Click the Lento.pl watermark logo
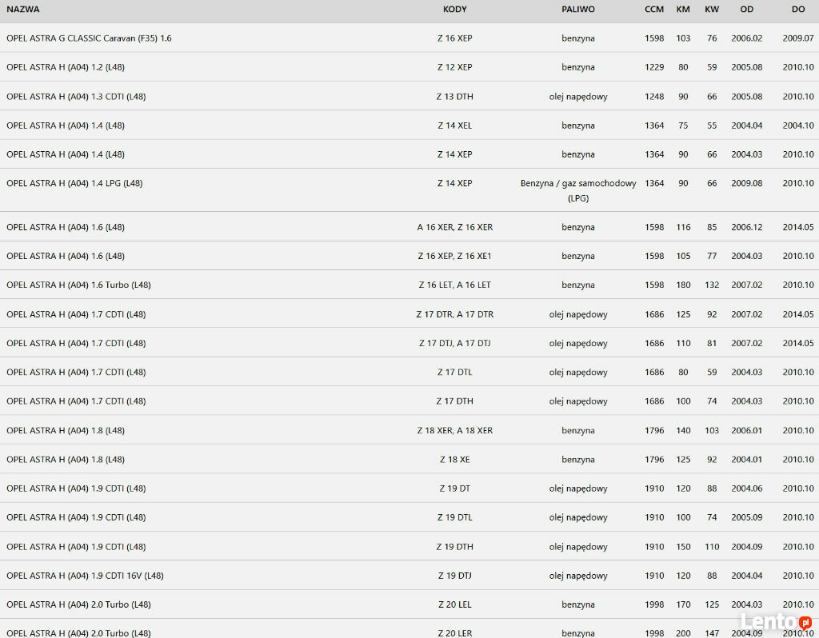819x638 pixels. point(777,622)
